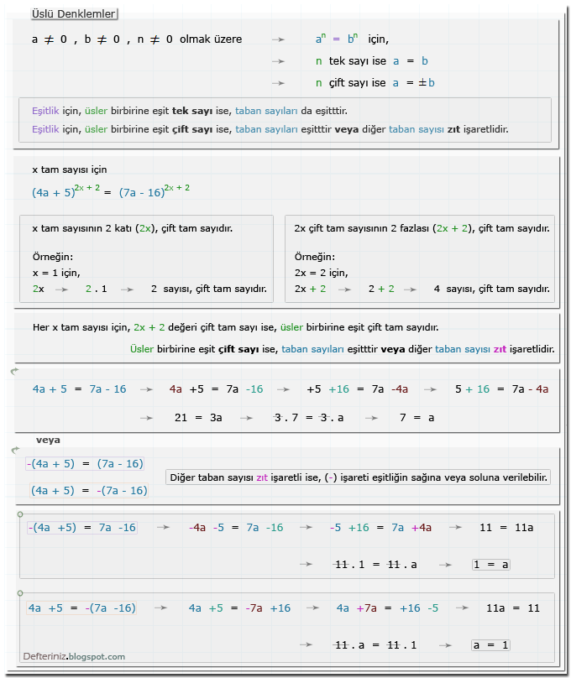Screen dimensions: 571x678
Task: Click the text "a ≠ 0 , b ≠ 0 , n ≠ 0 olmak üzere"
Action: coord(137,39)
